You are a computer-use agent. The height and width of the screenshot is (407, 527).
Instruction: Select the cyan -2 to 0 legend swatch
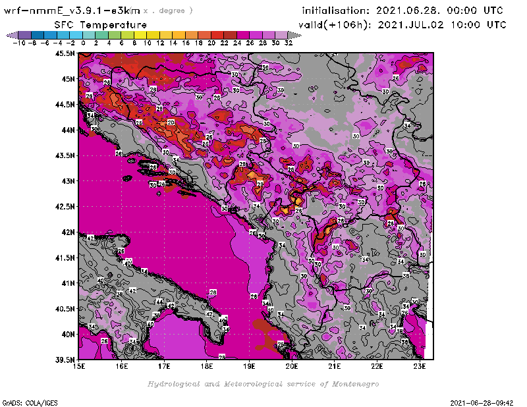pos(76,35)
